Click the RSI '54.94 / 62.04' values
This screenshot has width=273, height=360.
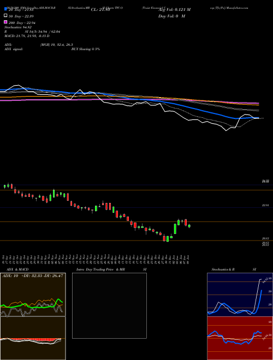pos(48,32)
